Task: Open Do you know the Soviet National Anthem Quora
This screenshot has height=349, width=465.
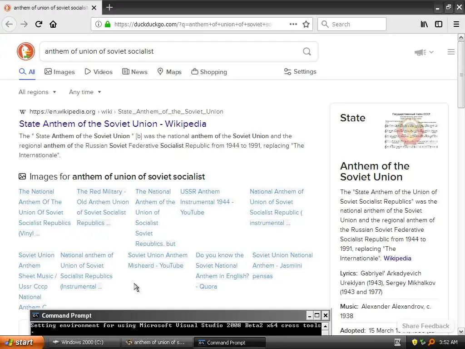Action: click(x=223, y=271)
